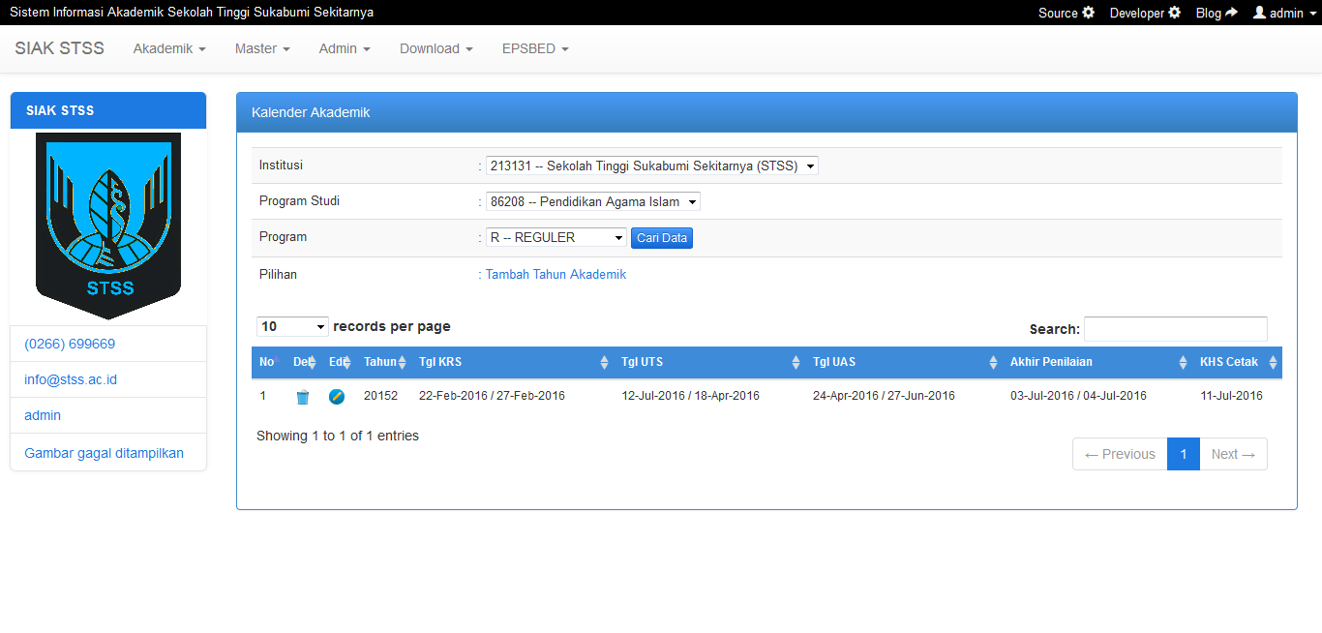Open the Institusi selection dropdown

(650, 165)
